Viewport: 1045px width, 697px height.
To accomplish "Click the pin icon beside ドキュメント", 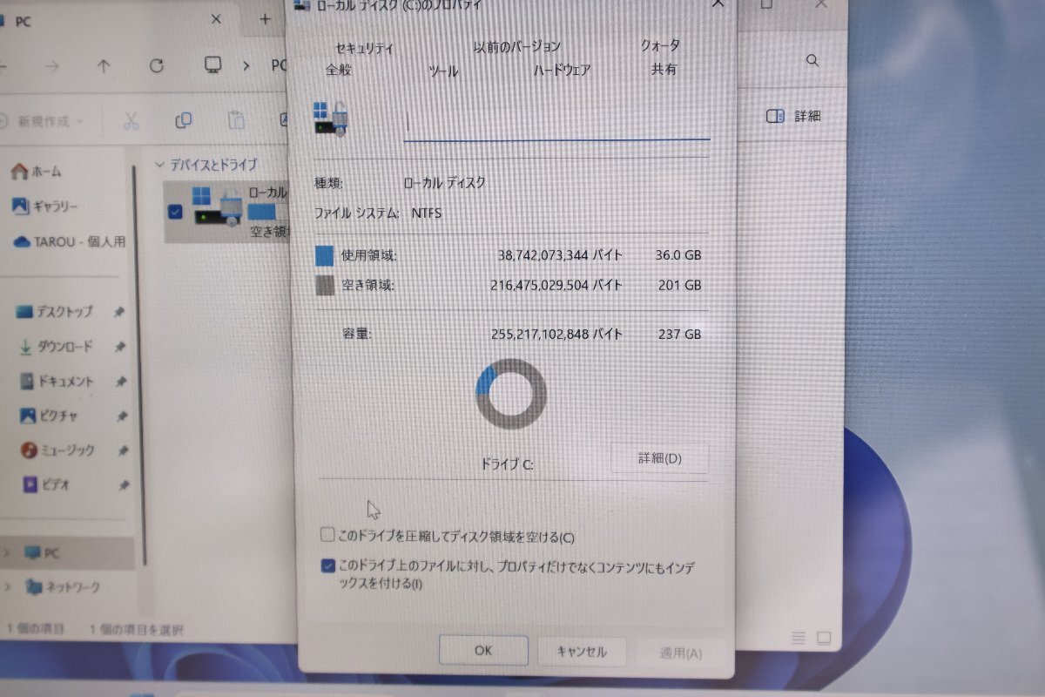I will [x=121, y=382].
